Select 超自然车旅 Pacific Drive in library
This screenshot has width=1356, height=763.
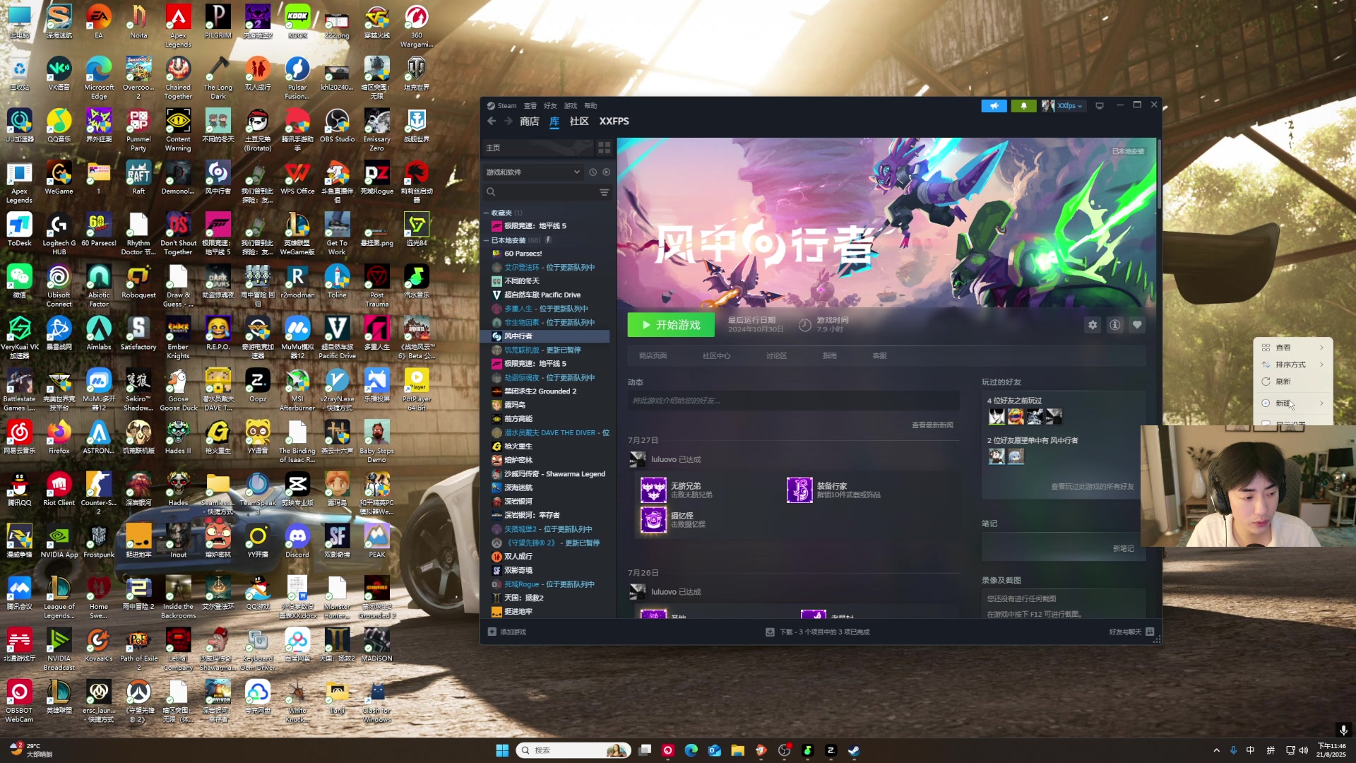coord(542,295)
